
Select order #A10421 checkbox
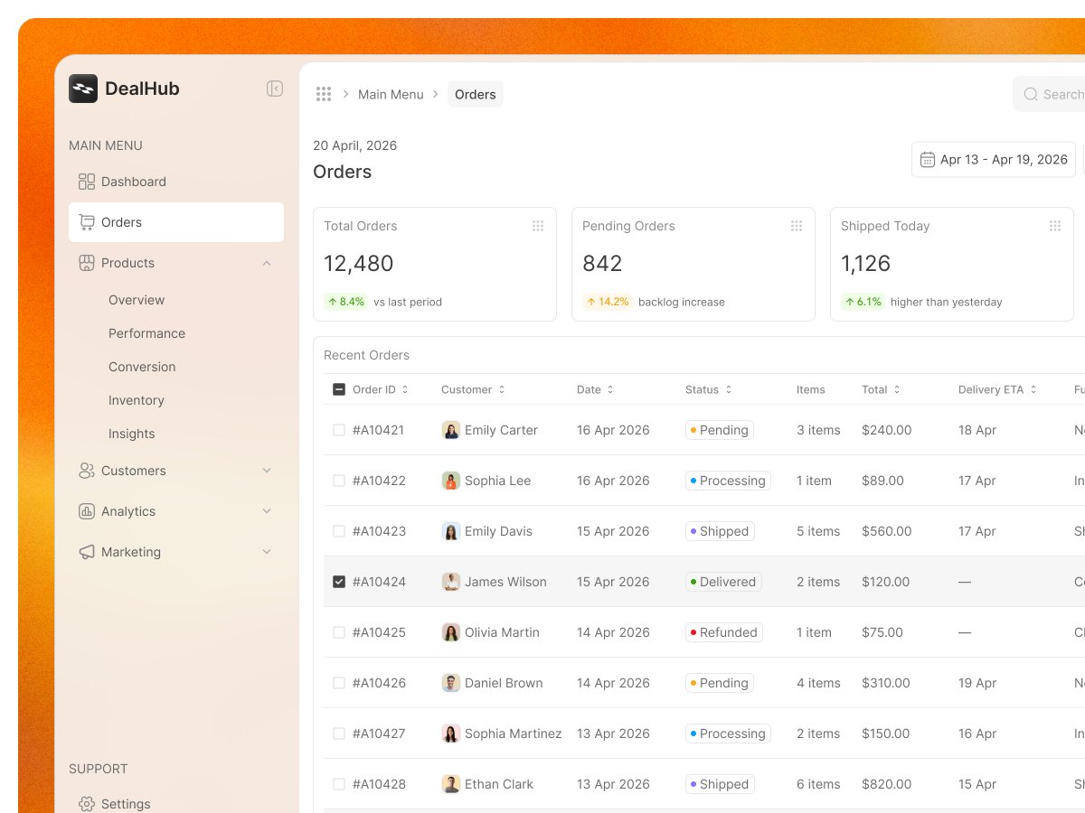tap(339, 430)
